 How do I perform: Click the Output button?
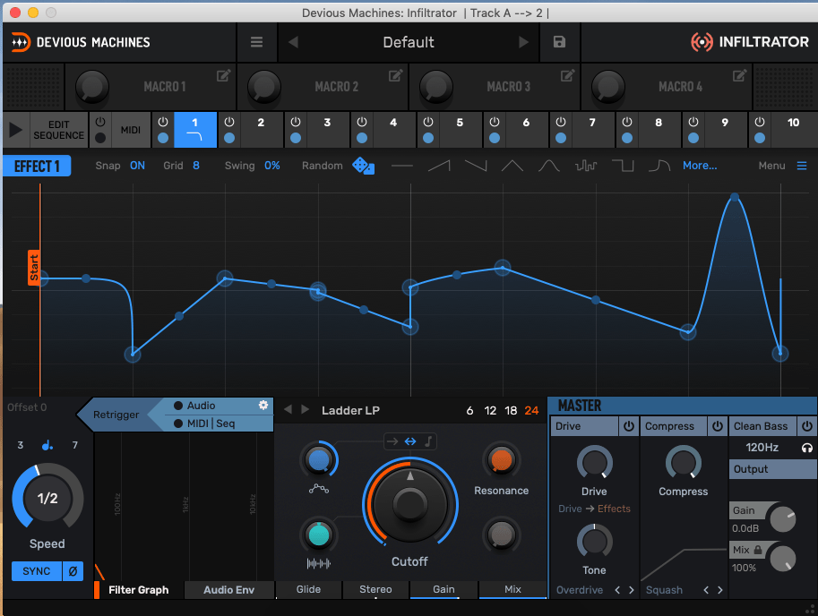click(x=772, y=469)
